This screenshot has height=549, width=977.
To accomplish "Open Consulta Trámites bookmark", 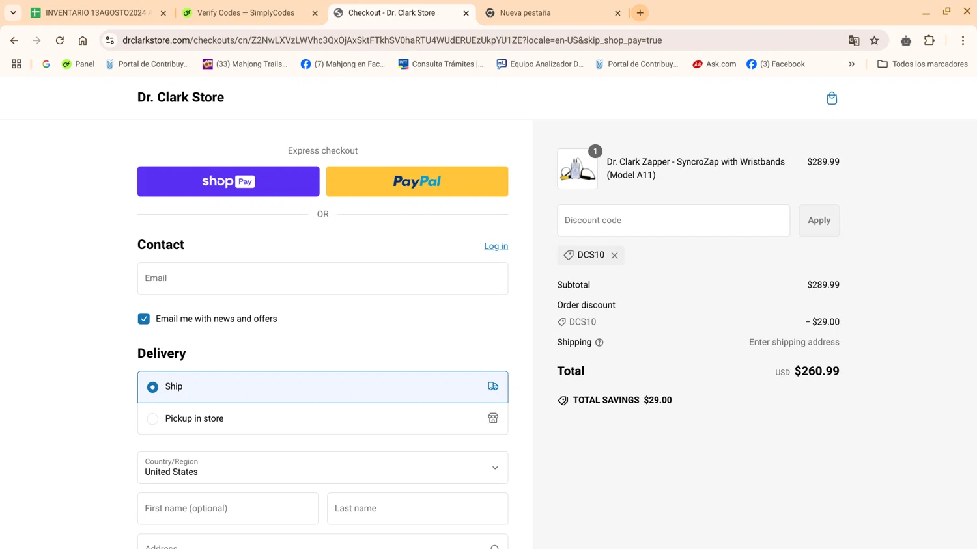I will pyautogui.click(x=441, y=64).
